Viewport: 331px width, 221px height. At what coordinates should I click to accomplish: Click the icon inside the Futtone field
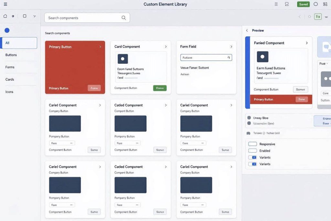click(x=229, y=58)
